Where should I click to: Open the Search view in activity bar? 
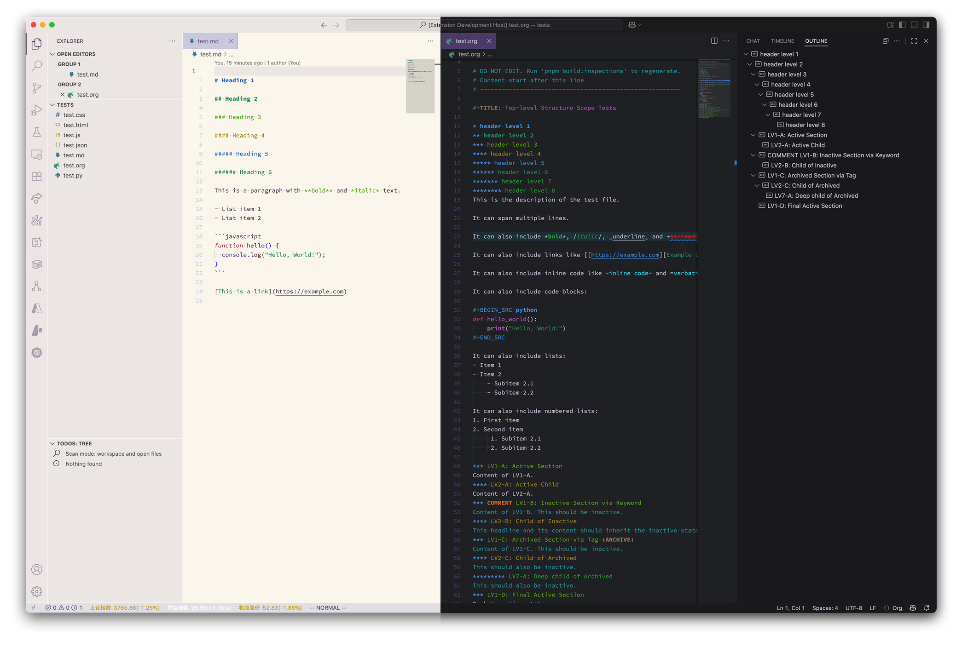pos(37,66)
